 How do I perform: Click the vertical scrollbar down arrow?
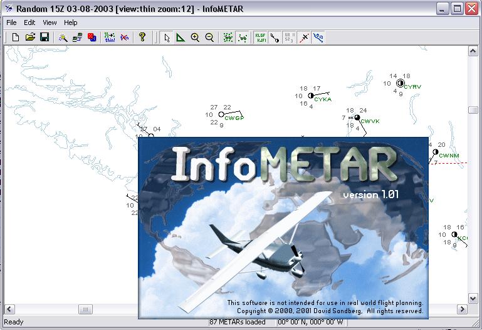473,298
